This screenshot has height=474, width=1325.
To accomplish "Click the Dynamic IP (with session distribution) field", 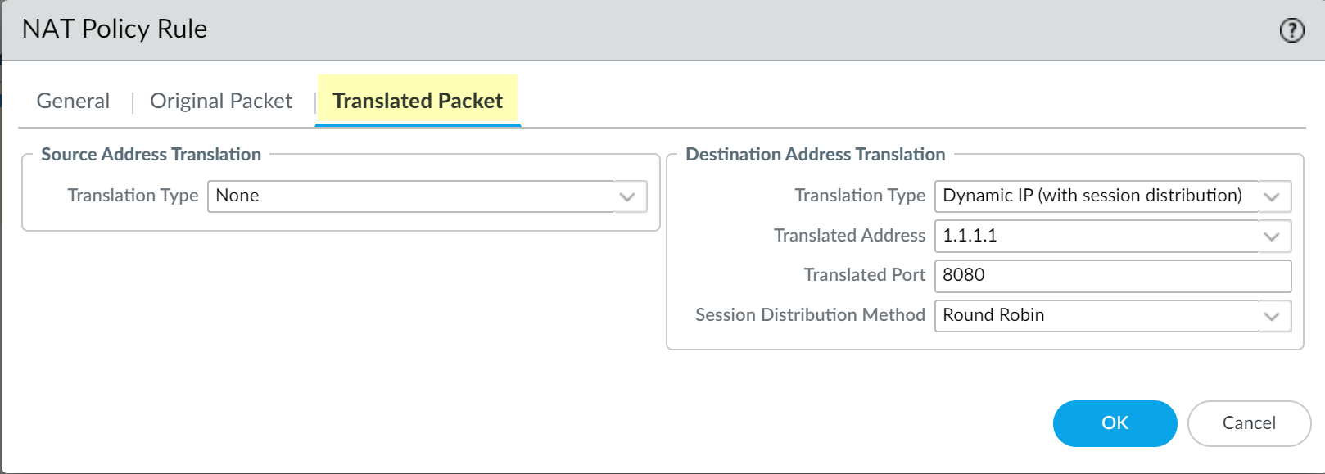I will [x=1094, y=196].
